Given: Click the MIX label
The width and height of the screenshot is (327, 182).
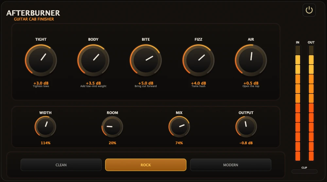Looking at the screenshot, I should (x=179, y=113).
